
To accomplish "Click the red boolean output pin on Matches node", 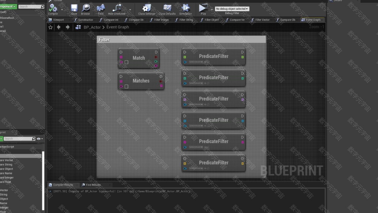I will [x=161, y=81].
